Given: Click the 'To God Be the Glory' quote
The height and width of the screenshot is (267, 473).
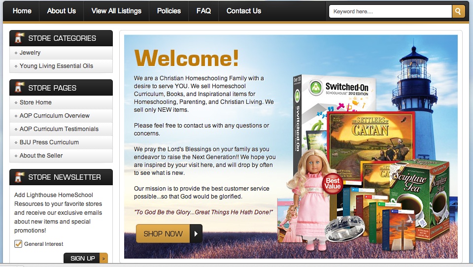Looking at the screenshot, I should pyautogui.click(x=203, y=212).
